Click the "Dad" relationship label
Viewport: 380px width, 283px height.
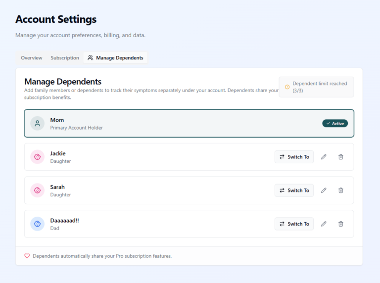click(54, 228)
